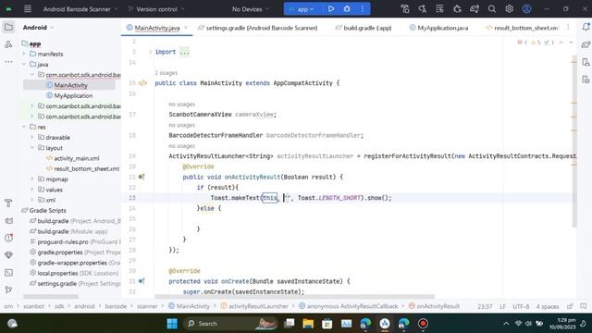The height and width of the screenshot is (333, 592).
Task: Collapse the layout folder
Action: 32,148
